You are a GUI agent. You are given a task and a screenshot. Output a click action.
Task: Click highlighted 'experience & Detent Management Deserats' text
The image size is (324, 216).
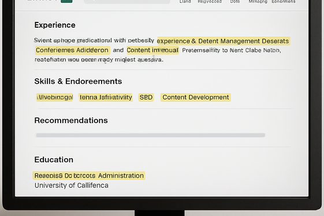click(223, 41)
